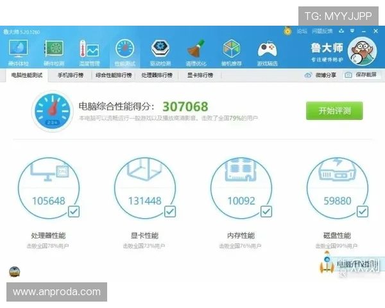The width and height of the screenshot is (385, 308).
Task: Click the processor monitor icon above 105648
Action: point(49,171)
